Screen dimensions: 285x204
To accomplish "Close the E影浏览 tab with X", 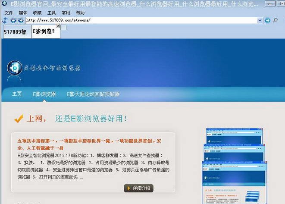I will tap(58, 26).
